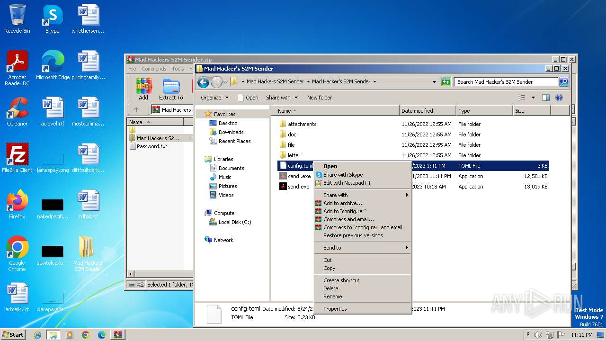Open recent pages dropdown arrow

coord(226,82)
